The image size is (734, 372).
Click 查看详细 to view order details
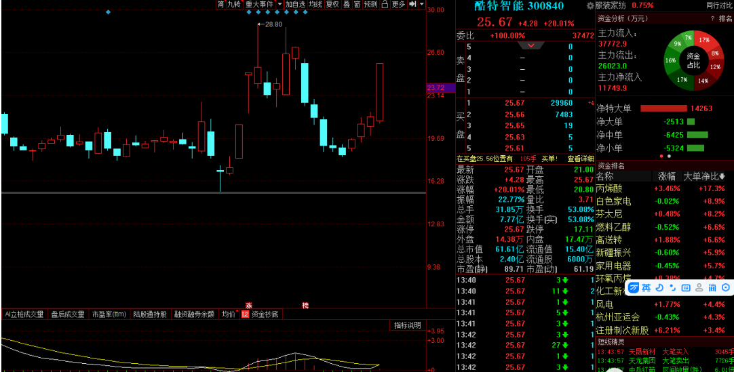[581, 159]
